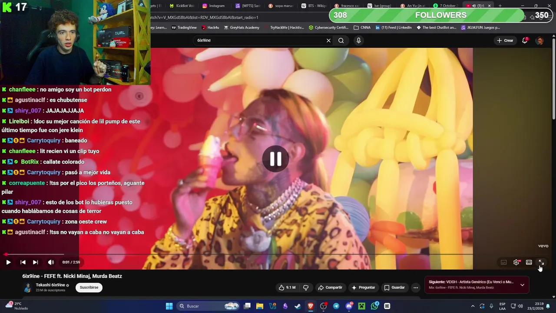Viewport: 556px width, 313px height.
Task: Click the large pause overlay in the video
Action: click(x=275, y=159)
